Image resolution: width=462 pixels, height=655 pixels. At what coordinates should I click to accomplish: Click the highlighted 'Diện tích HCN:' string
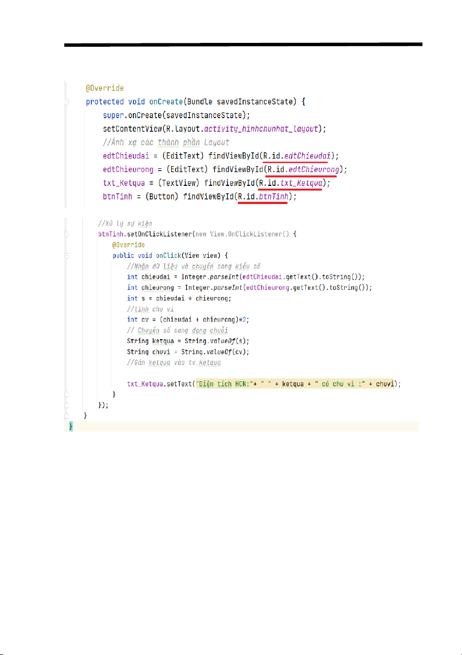(225, 384)
